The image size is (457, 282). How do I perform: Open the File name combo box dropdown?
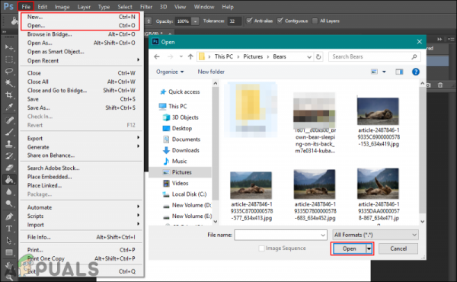323,235
